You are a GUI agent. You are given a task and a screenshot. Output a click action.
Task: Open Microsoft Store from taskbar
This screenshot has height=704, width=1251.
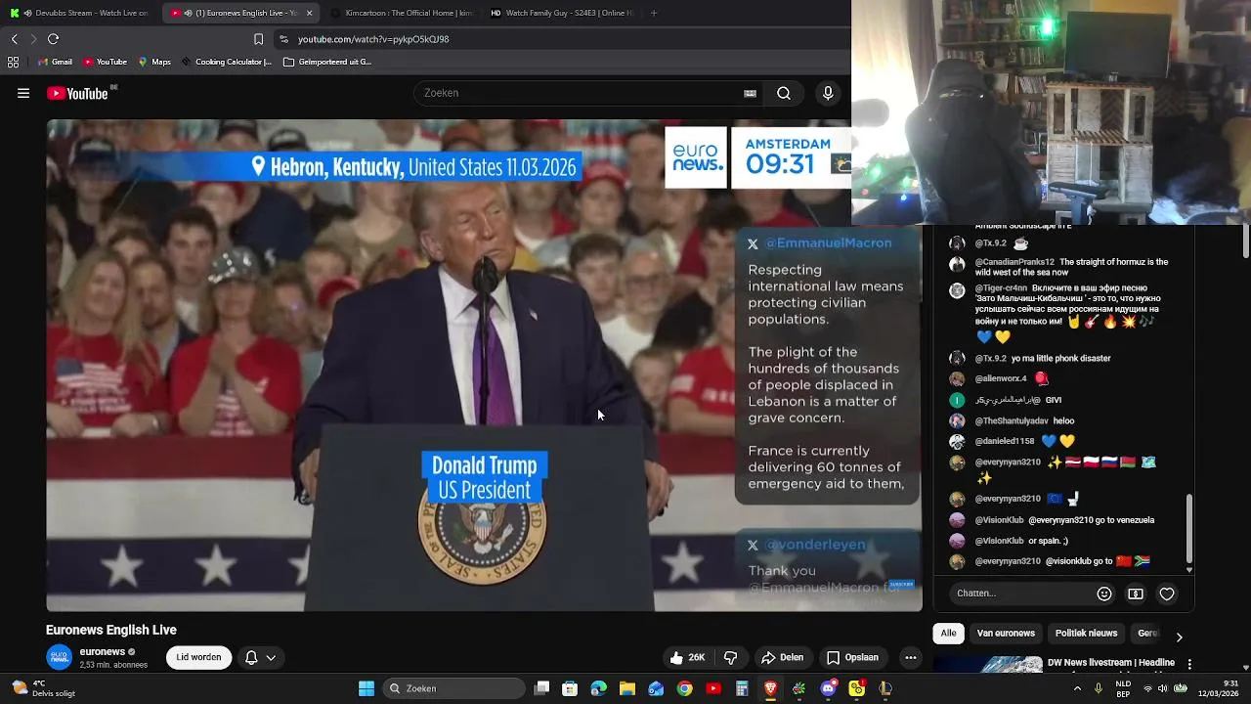point(570,688)
